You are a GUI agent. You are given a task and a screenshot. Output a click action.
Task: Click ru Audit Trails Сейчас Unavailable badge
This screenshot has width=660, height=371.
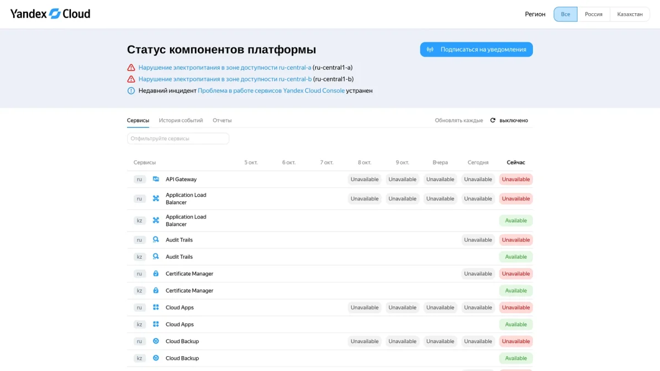point(516,240)
